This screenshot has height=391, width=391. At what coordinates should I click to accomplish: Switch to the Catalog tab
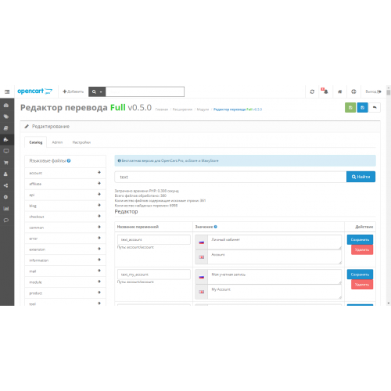click(36, 142)
